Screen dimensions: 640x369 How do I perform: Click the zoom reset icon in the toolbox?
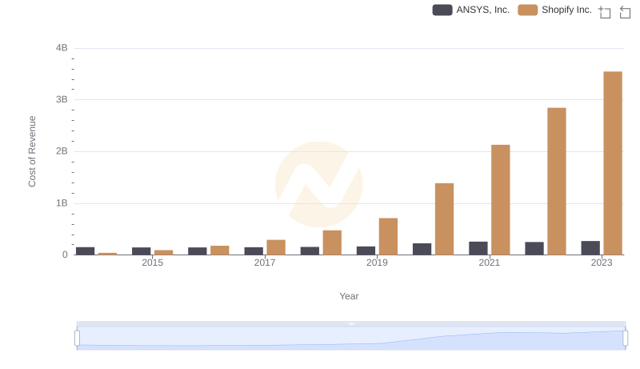pyautogui.click(x=625, y=12)
